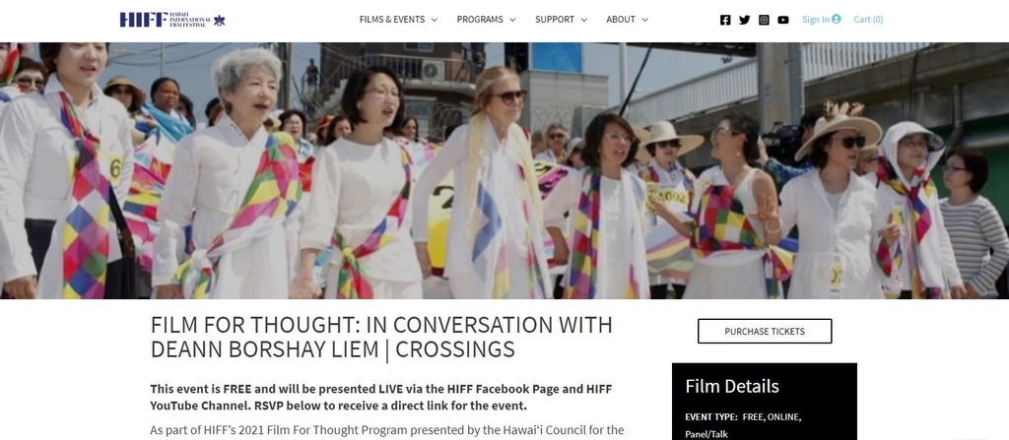
Task: Select the About menu item
Action: [x=621, y=20]
